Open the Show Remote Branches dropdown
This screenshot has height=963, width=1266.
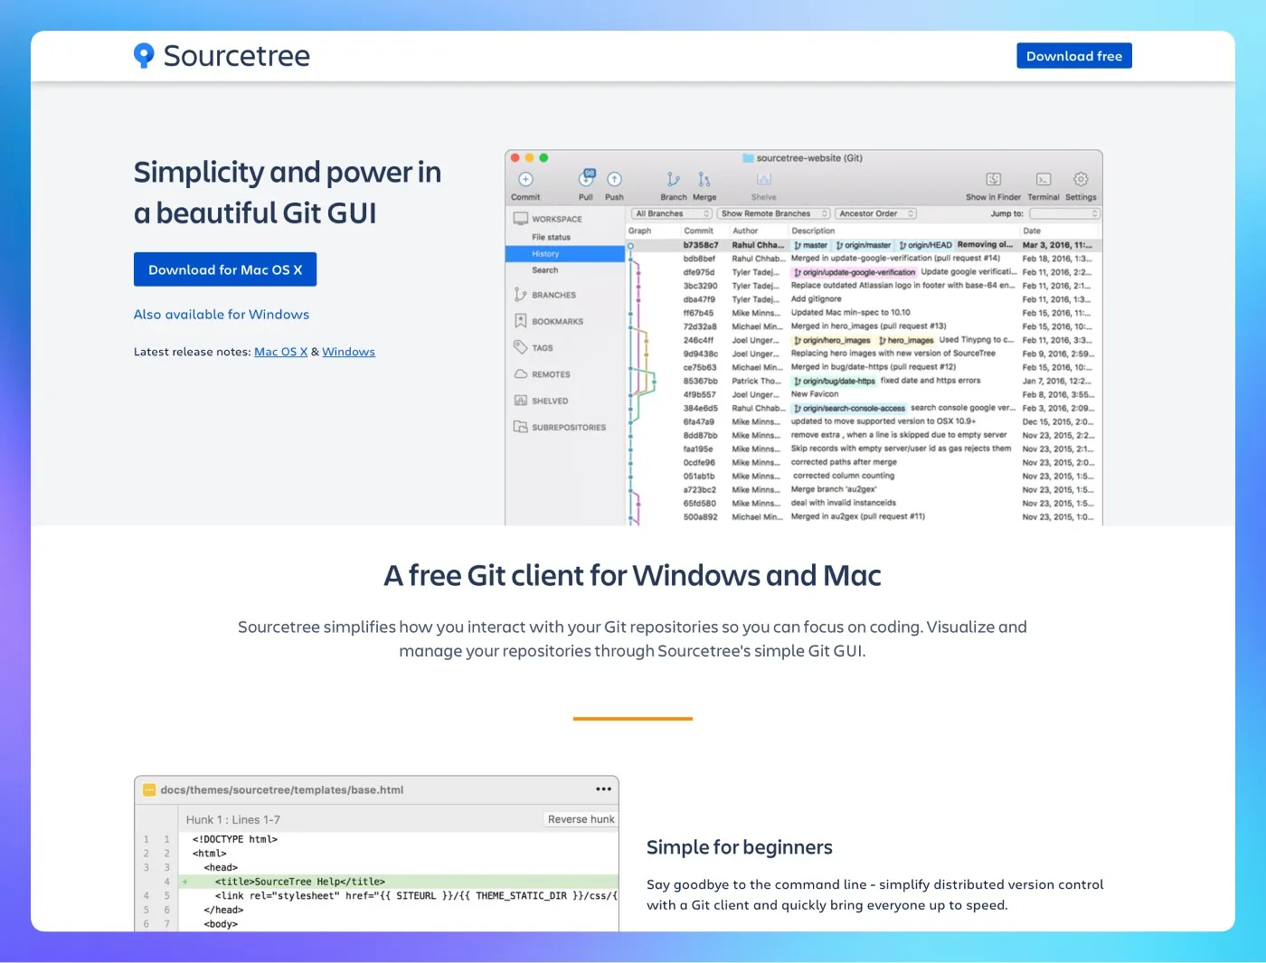[x=773, y=213]
